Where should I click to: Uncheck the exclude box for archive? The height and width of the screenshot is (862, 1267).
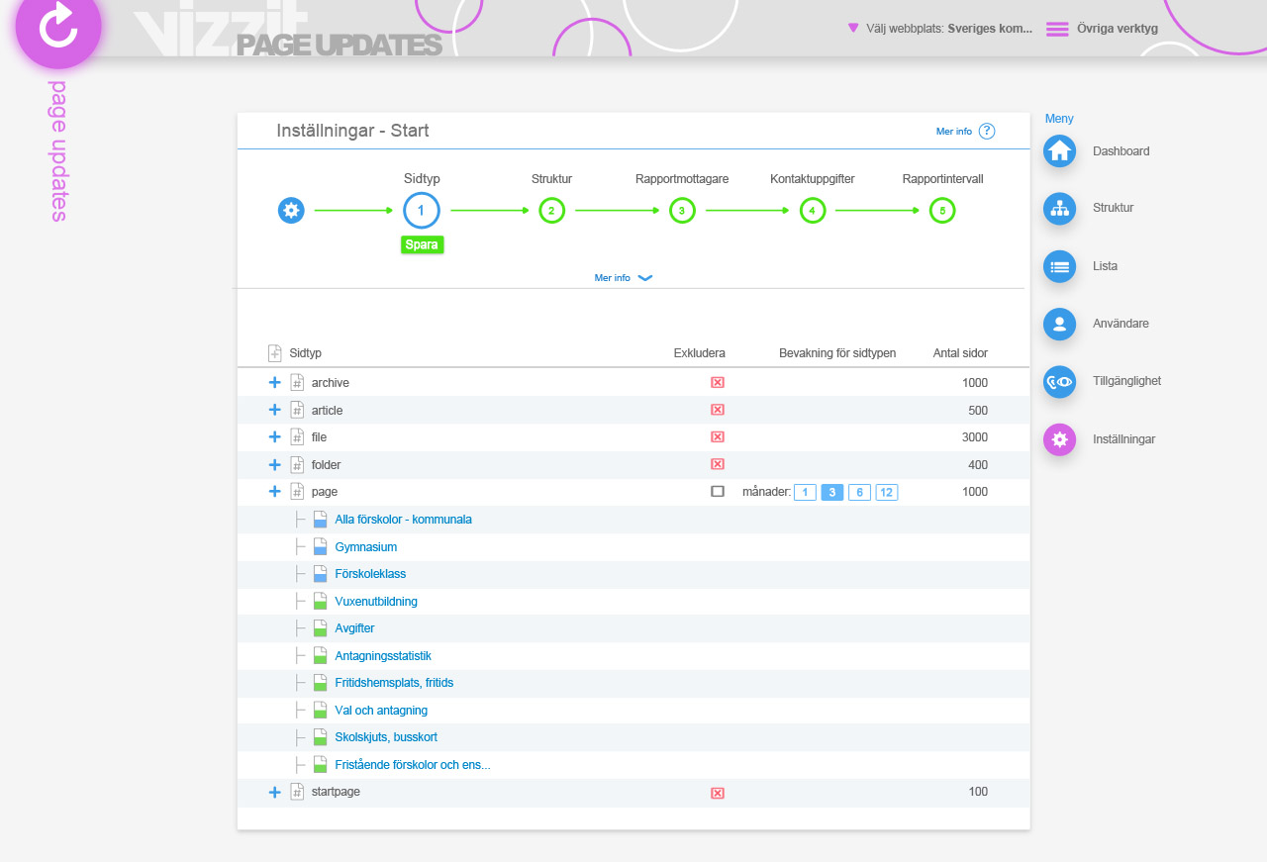point(718,383)
